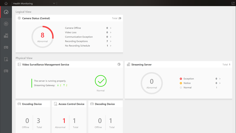Click Communication Exception label
Image resolution: width=236 pixels, height=133 pixels.
click(79, 37)
